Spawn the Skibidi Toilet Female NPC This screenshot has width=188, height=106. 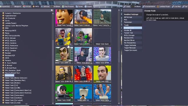[64, 18]
